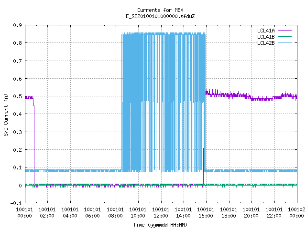Click the purple LCL41A spike just before 16:00
This screenshot has width=306, height=229.
tap(203, 166)
